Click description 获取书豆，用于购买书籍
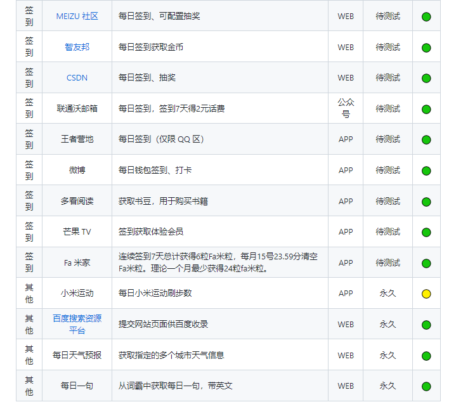The height and width of the screenshot is (409, 456). click(x=163, y=201)
